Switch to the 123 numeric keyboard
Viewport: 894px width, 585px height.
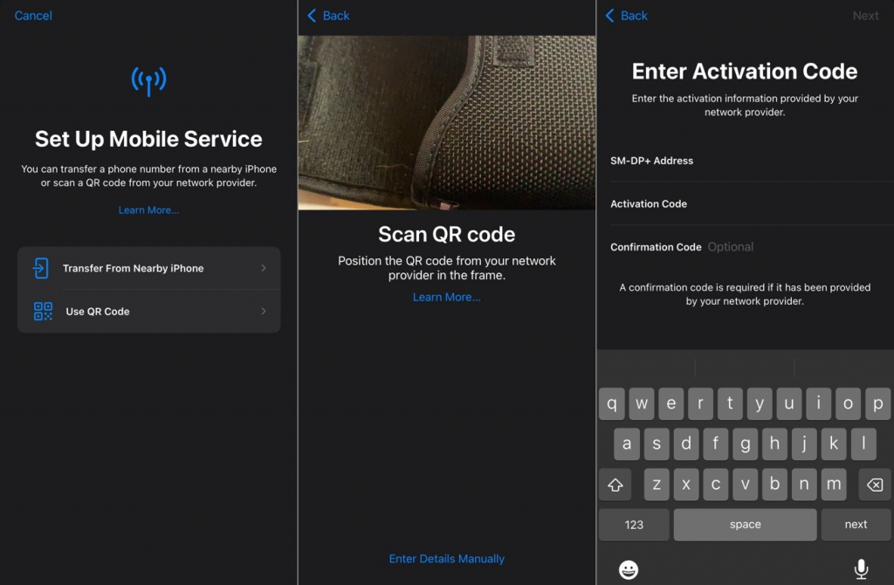point(634,525)
